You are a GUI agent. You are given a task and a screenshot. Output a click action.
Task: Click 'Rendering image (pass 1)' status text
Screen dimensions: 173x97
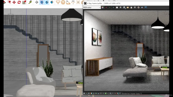pyautogui.click(x=132, y=93)
